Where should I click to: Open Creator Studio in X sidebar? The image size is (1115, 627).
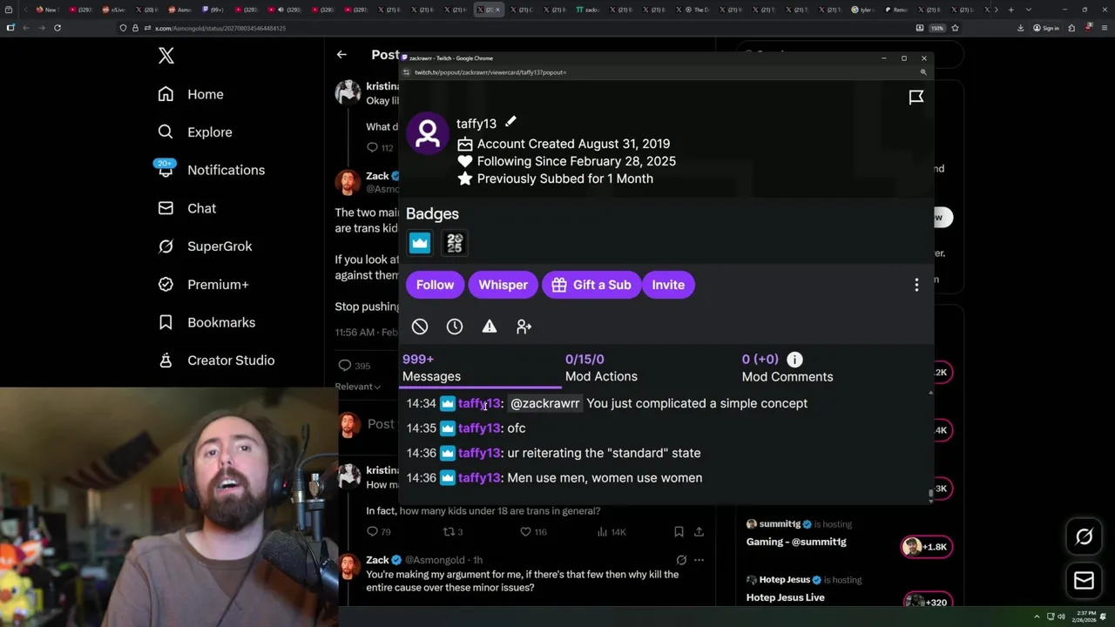click(x=215, y=361)
